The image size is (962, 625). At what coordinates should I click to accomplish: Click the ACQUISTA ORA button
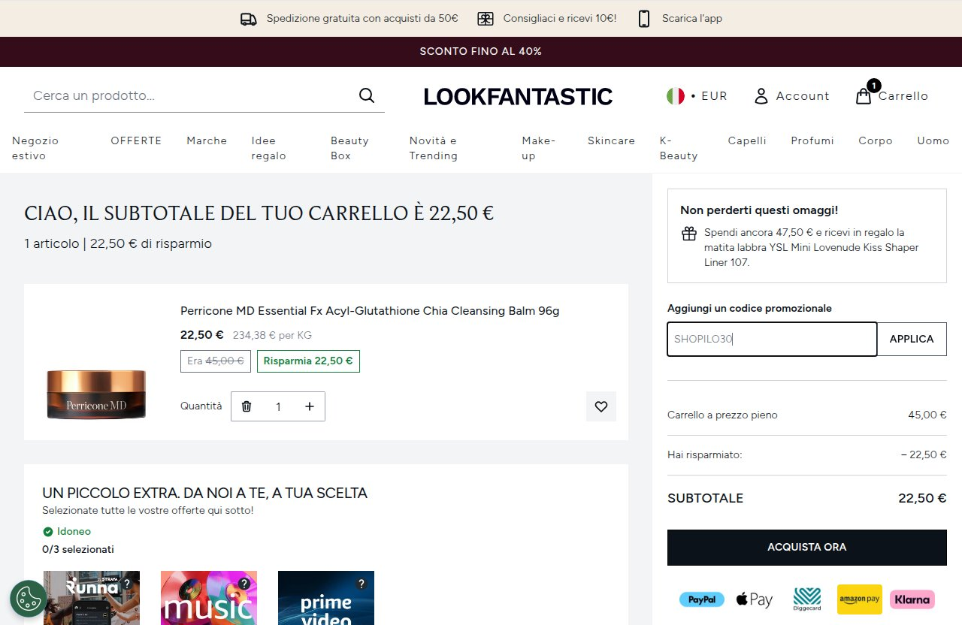coord(807,548)
